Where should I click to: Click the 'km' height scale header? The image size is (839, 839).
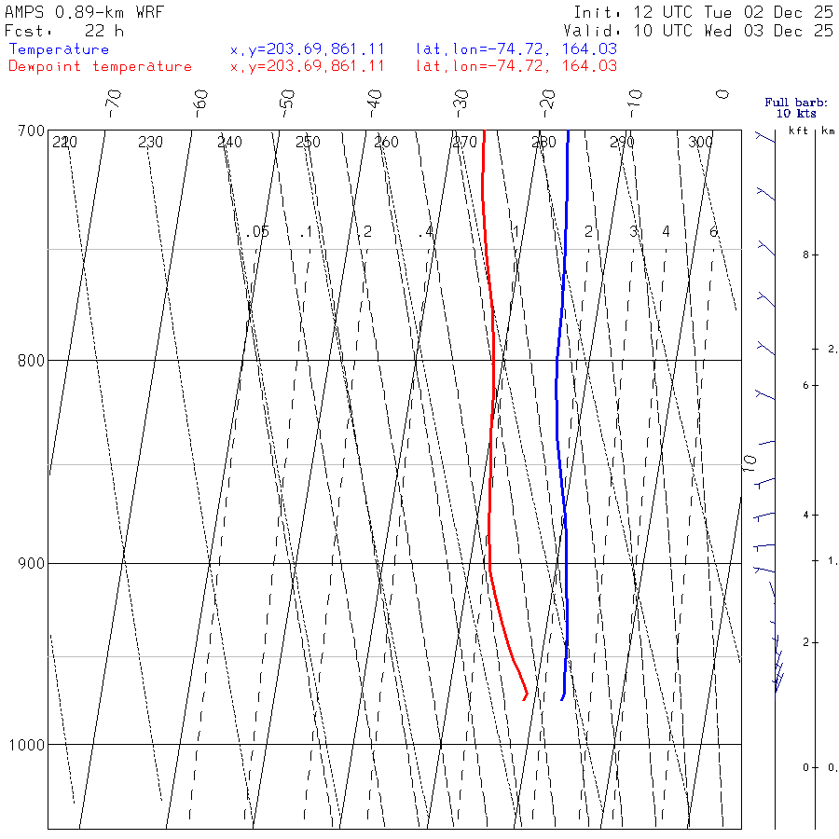click(x=829, y=131)
